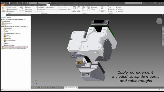Select the Zoom All tool

pos(111,9)
